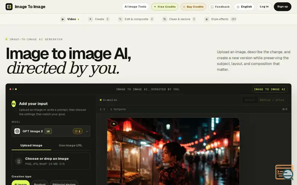Select the AI image creation type
The image size is (297, 185).
21,184
